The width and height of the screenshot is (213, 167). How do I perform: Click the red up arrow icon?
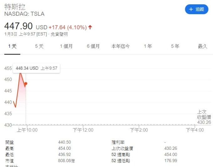click(90, 27)
